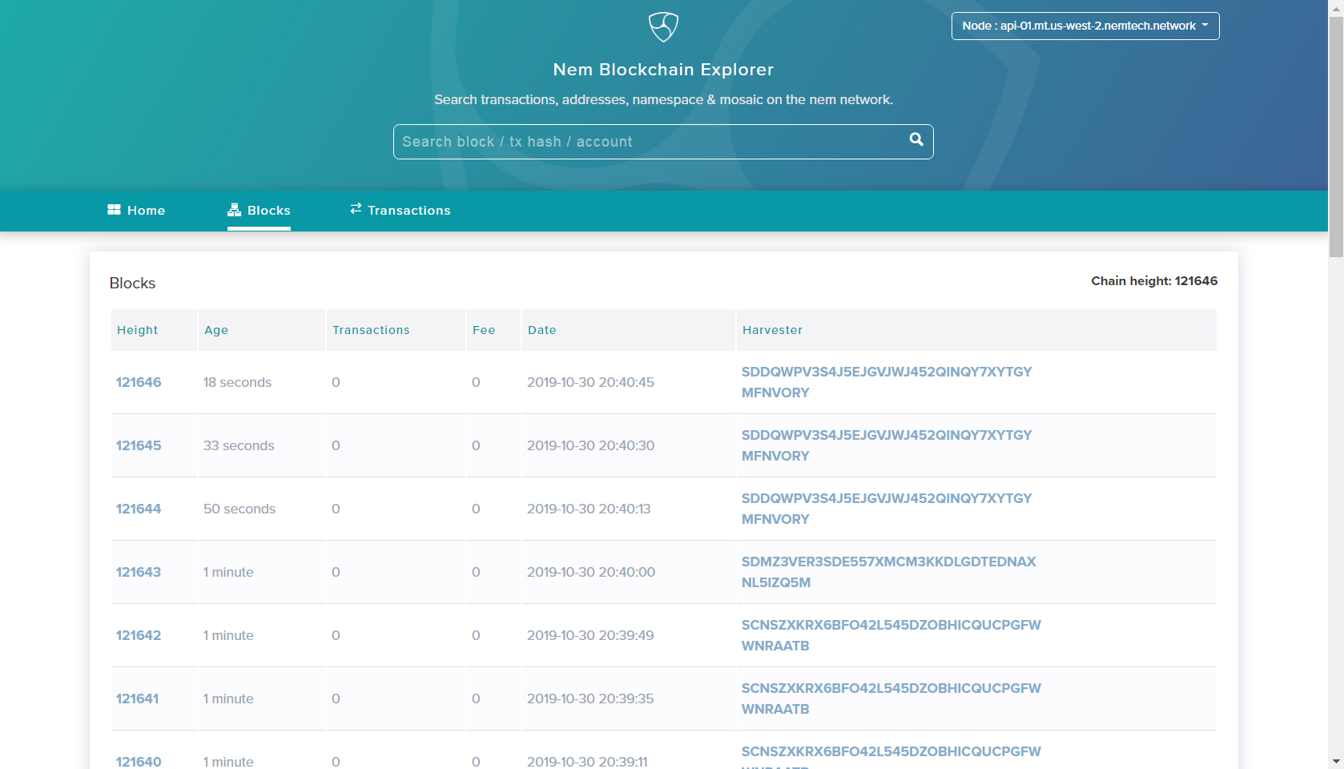Click date 2019-10-30 20:39:49
Viewport: 1344px width, 769px height.
(x=590, y=635)
